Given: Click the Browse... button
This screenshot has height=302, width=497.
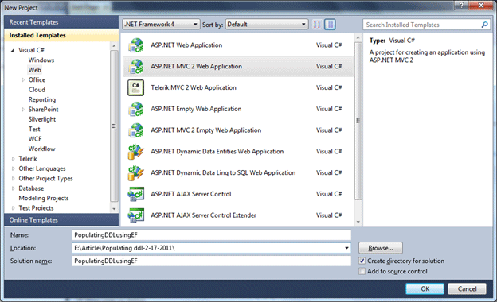Looking at the screenshot, I should pyautogui.click(x=381, y=248).
